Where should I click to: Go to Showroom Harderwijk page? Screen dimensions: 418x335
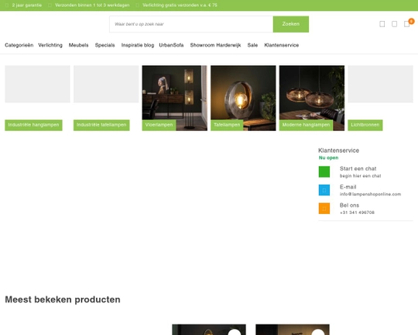[215, 45]
